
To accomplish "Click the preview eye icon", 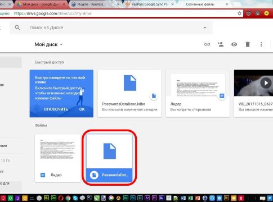I will [x=234, y=44].
